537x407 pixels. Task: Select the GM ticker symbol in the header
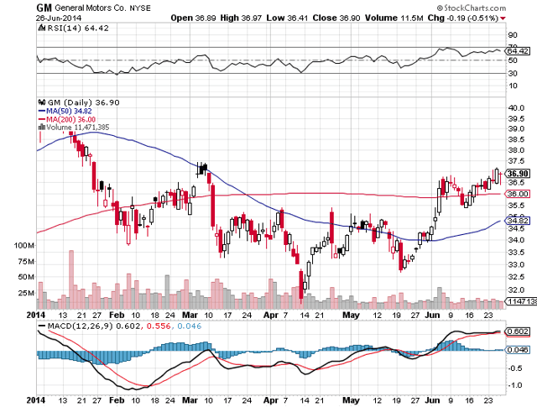pos(44,8)
